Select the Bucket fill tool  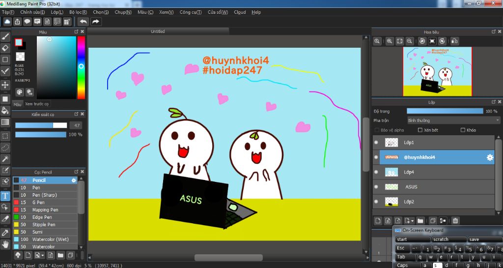pyautogui.click(x=5, y=111)
